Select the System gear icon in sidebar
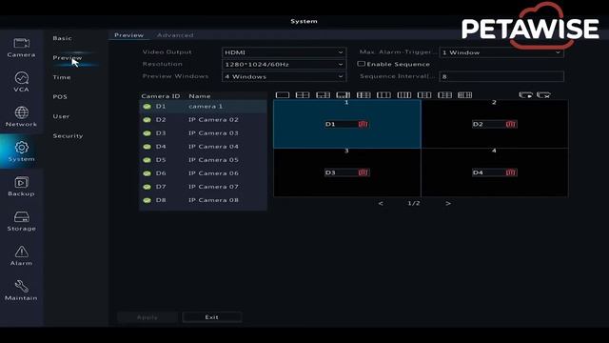This screenshot has height=343, width=609. point(21,148)
